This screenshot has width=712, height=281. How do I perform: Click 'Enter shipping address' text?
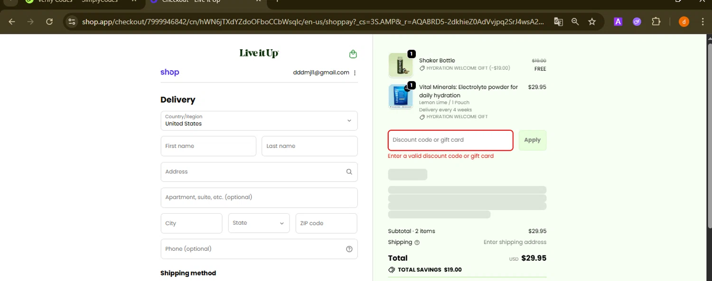[515, 242]
